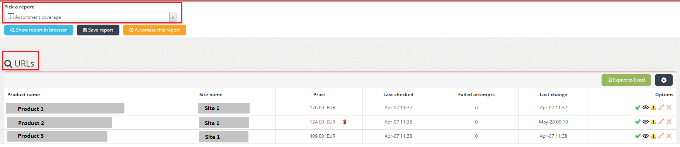Sort by the Last checked column header

tap(398, 95)
